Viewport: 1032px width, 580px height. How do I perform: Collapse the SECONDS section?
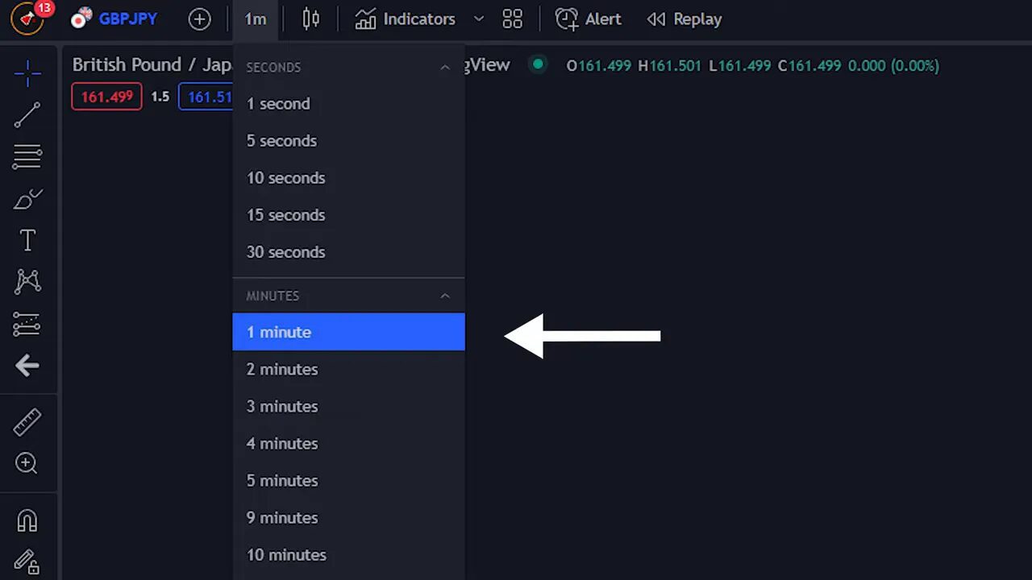pyautogui.click(x=445, y=68)
